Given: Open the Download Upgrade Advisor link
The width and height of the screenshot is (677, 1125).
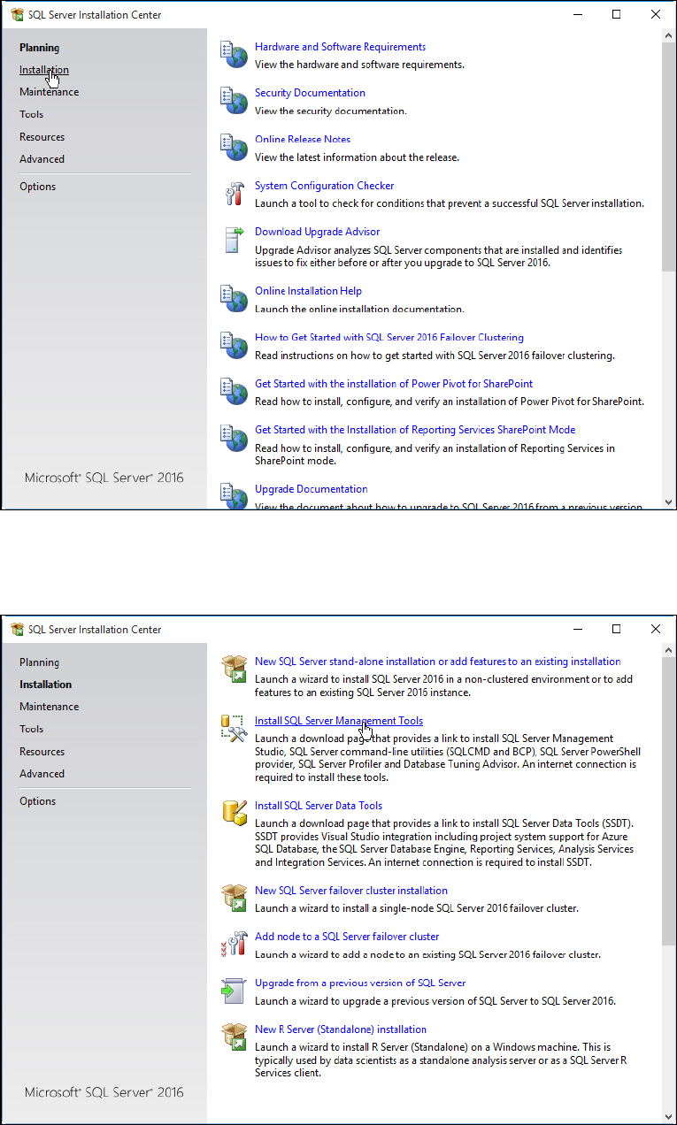Looking at the screenshot, I should 317,232.
